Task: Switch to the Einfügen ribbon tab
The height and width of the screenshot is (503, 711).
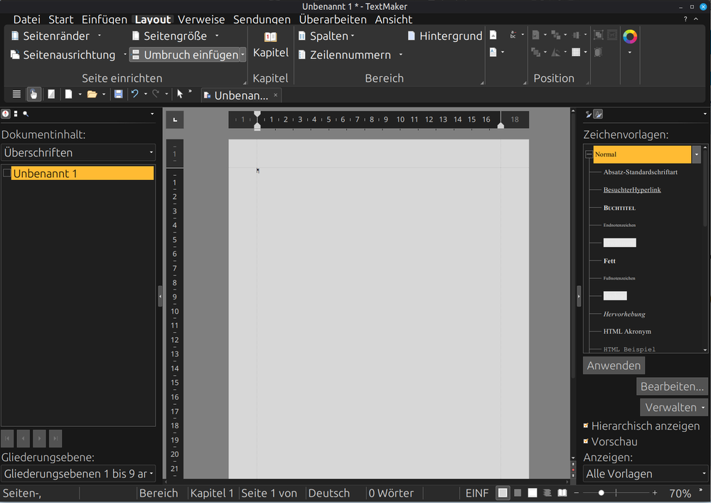Action: click(105, 19)
